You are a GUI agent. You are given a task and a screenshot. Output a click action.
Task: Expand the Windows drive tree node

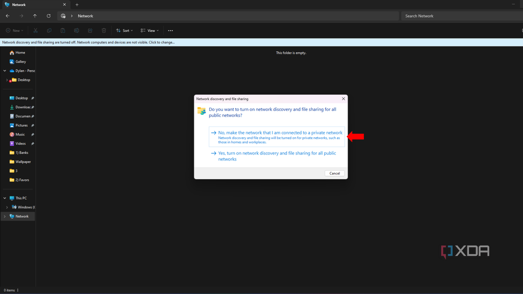click(x=7, y=207)
